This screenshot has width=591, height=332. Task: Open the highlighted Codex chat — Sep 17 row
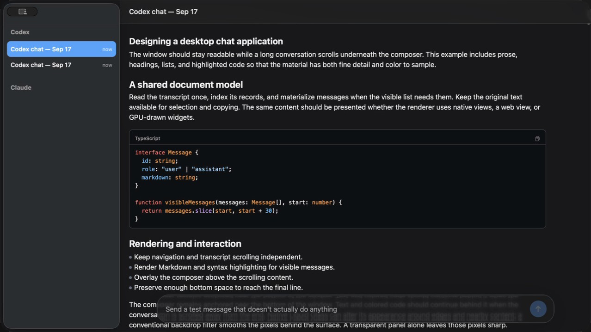62,49
